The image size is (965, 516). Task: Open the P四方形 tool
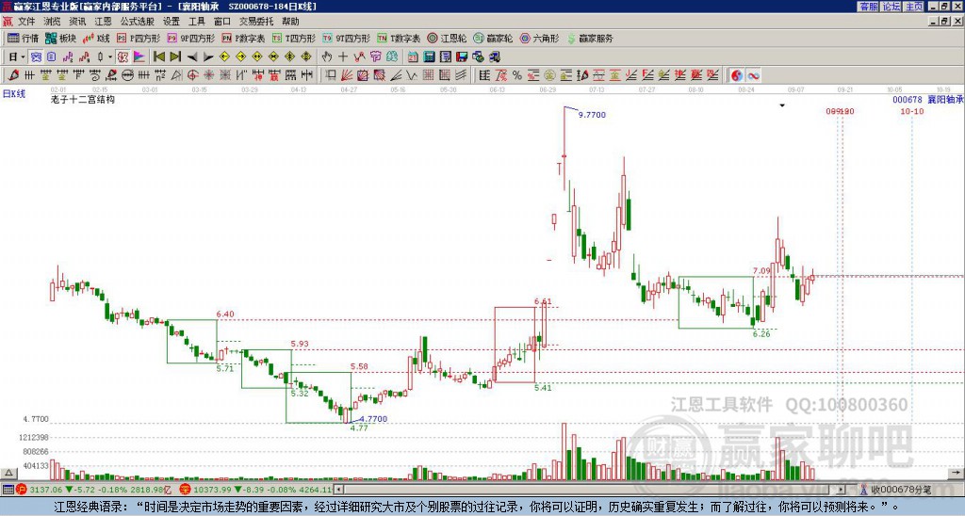[139, 38]
